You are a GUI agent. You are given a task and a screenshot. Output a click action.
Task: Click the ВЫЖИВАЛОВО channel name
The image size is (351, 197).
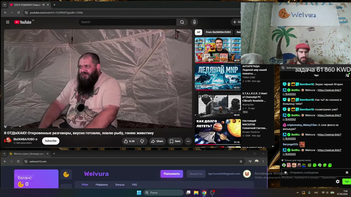pos(24,139)
